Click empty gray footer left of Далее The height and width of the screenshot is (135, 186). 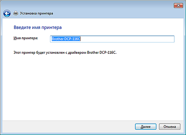(x=68, y=127)
